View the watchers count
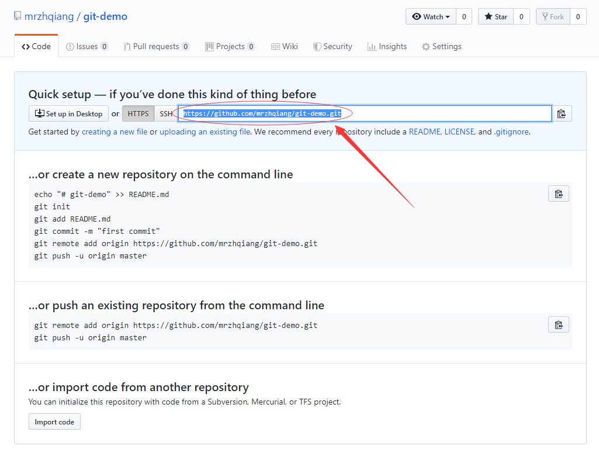 pos(464,16)
